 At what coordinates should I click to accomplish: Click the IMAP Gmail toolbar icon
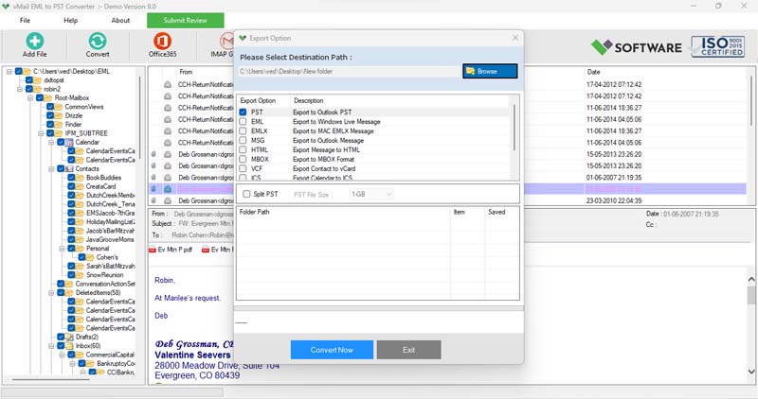pos(226,41)
